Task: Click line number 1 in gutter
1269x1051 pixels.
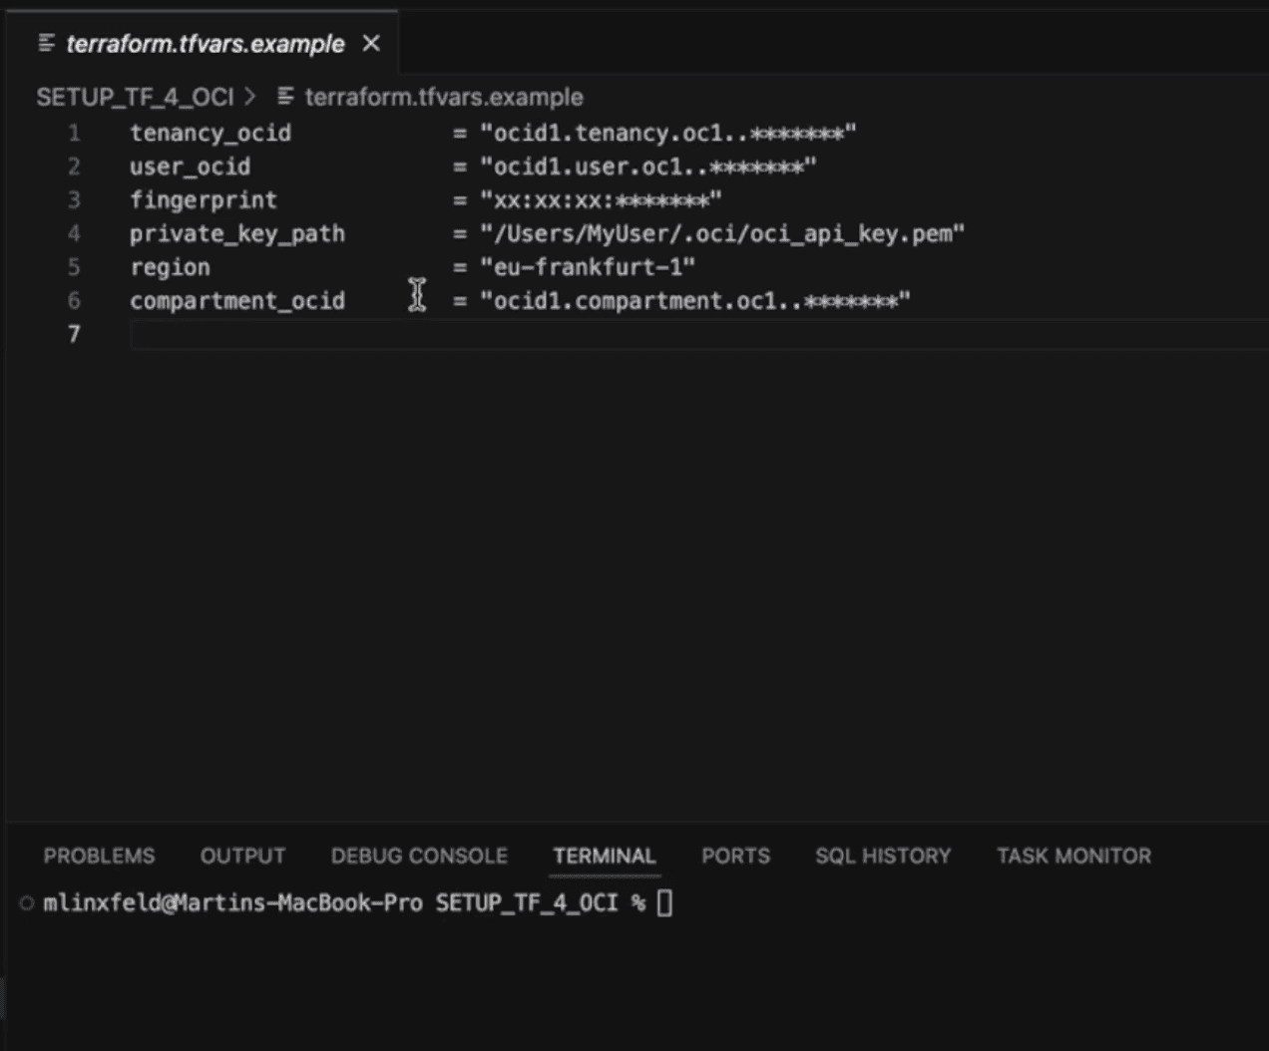Action: pos(74,133)
